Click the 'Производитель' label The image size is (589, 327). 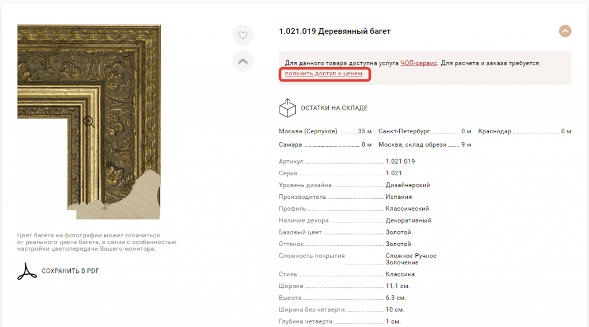click(303, 197)
